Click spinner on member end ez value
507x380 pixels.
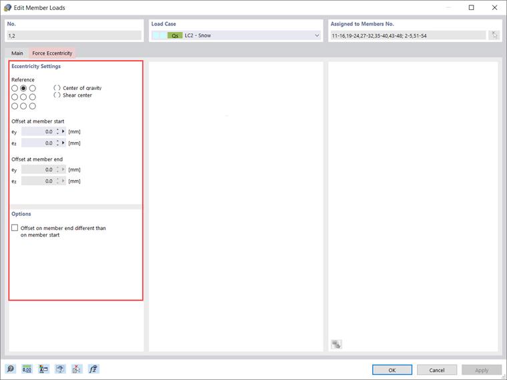tap(57, 181)
